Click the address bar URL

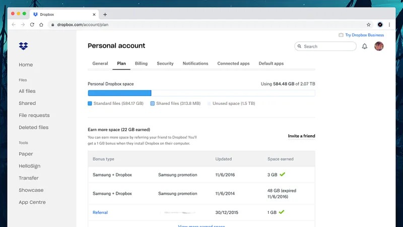pyautogui.click(x=83, y=25)
